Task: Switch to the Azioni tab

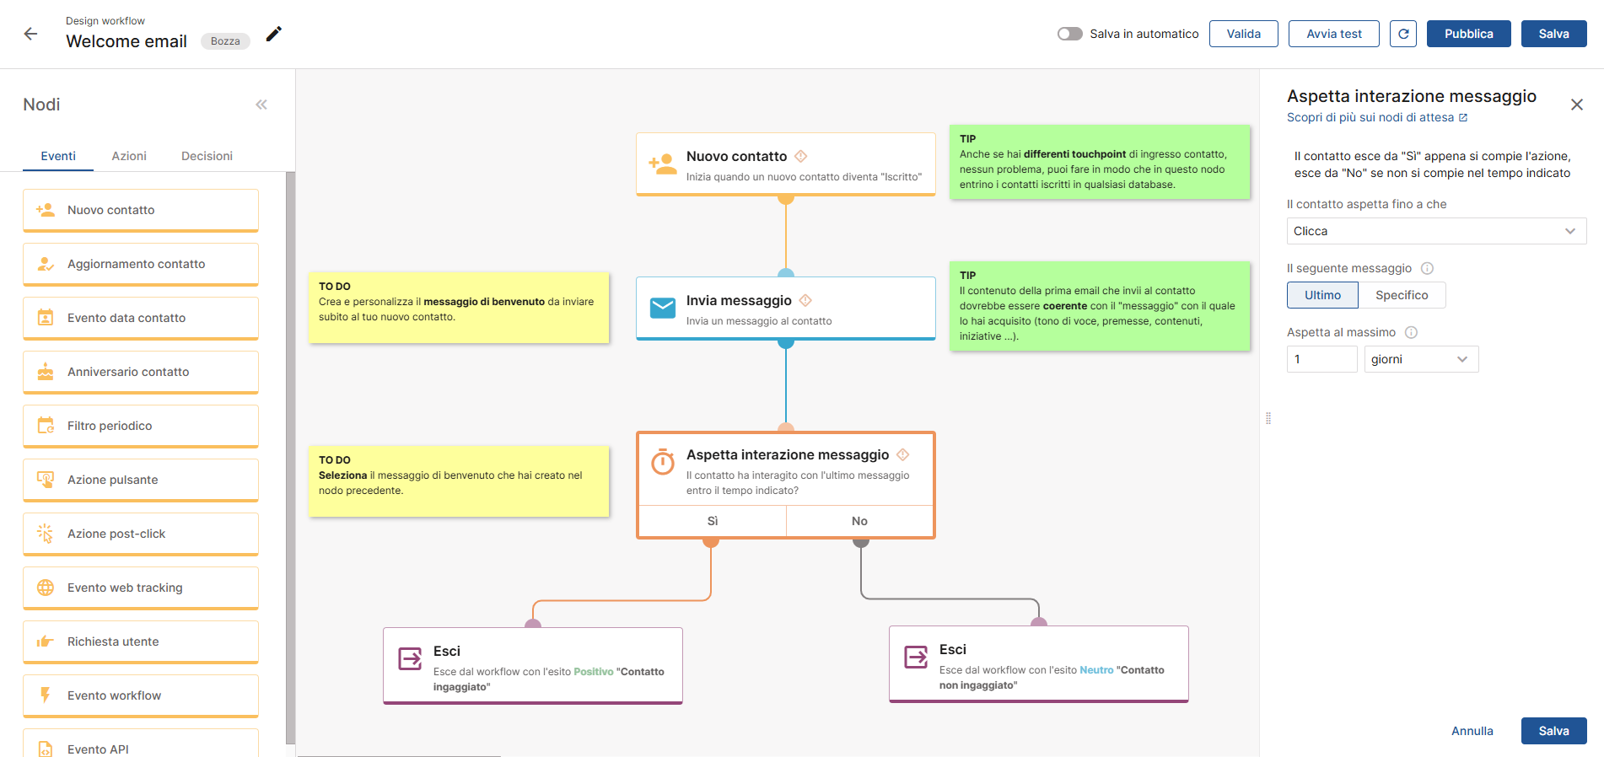Action: click(129, 156)
